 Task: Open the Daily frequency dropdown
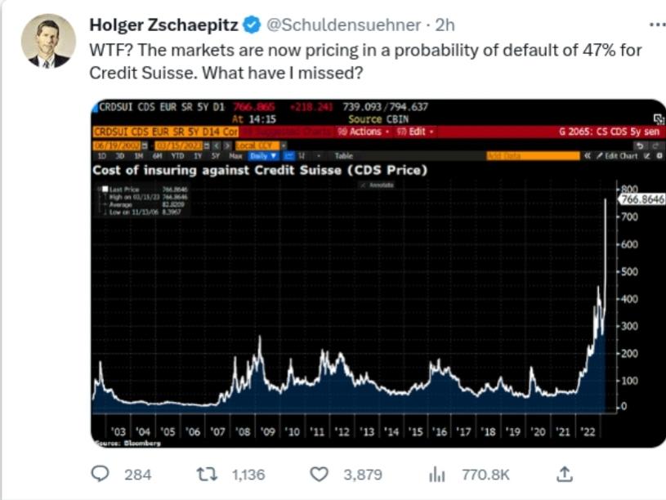click(263, 155)
